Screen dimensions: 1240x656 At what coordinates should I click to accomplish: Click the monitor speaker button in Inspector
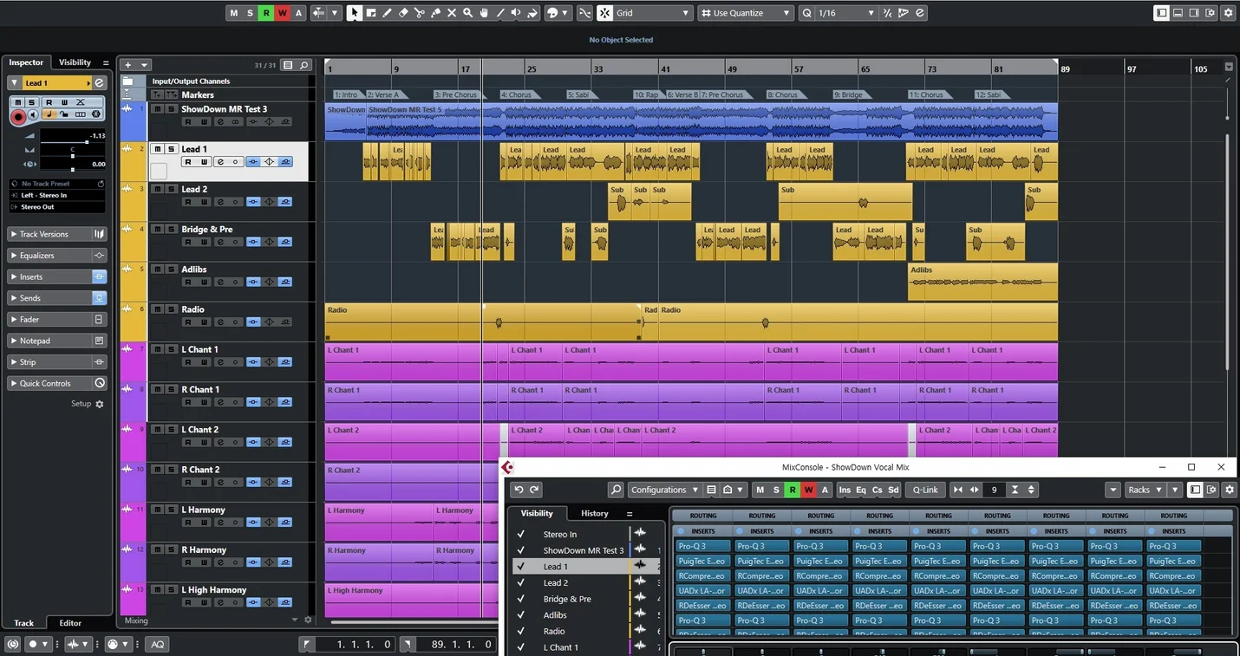[x=34, y=114]
